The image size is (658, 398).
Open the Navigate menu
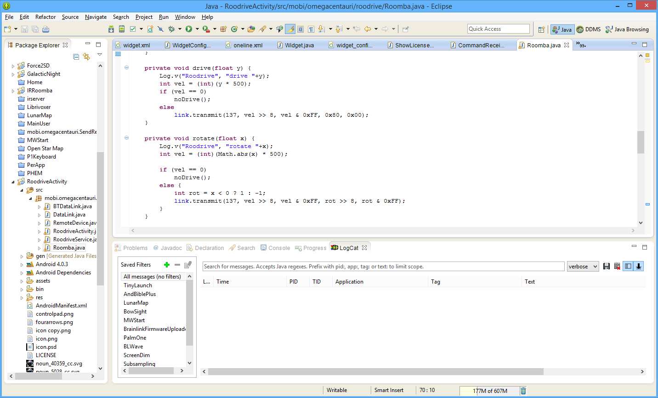[x=96, y=17]
